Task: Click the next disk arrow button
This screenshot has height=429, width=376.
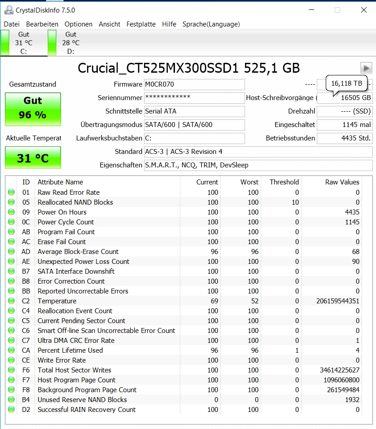Action: tap(366, 68)
